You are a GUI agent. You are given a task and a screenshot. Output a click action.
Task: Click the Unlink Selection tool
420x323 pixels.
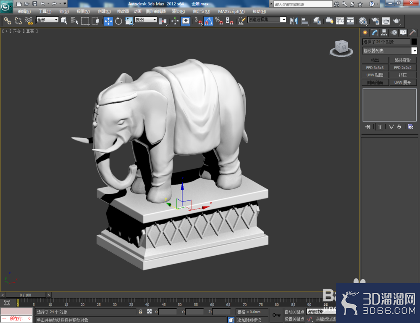click(x=18, y=21)
